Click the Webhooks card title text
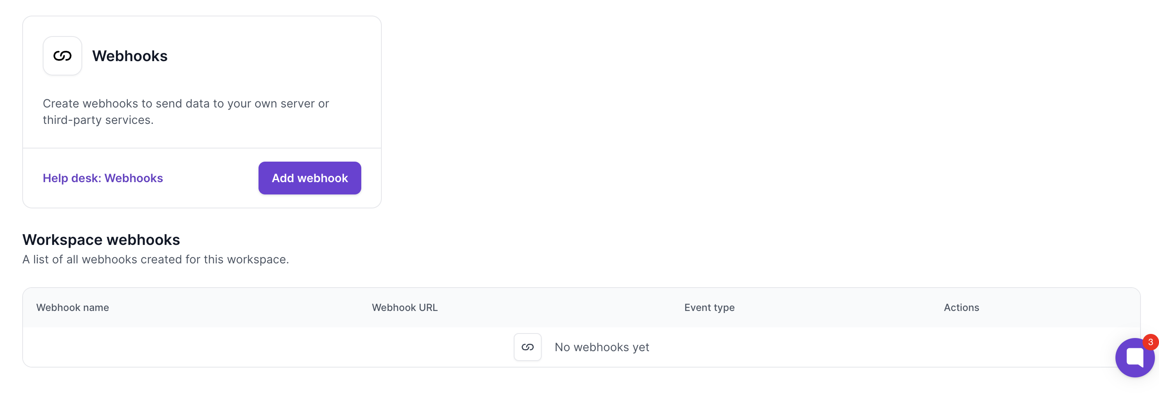1159x393 pixels. (129, 56)
